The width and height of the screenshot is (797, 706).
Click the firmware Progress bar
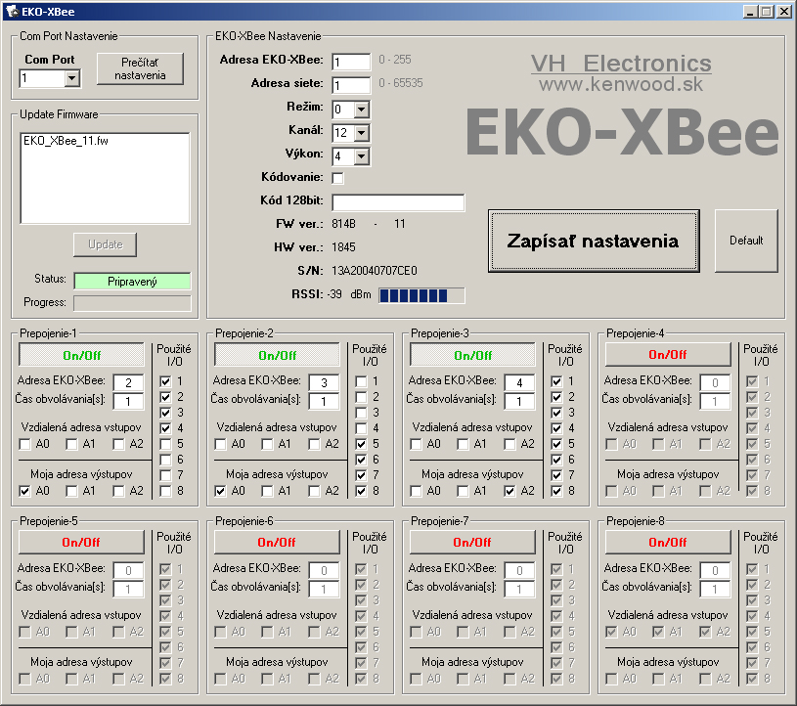pos(132,303)
